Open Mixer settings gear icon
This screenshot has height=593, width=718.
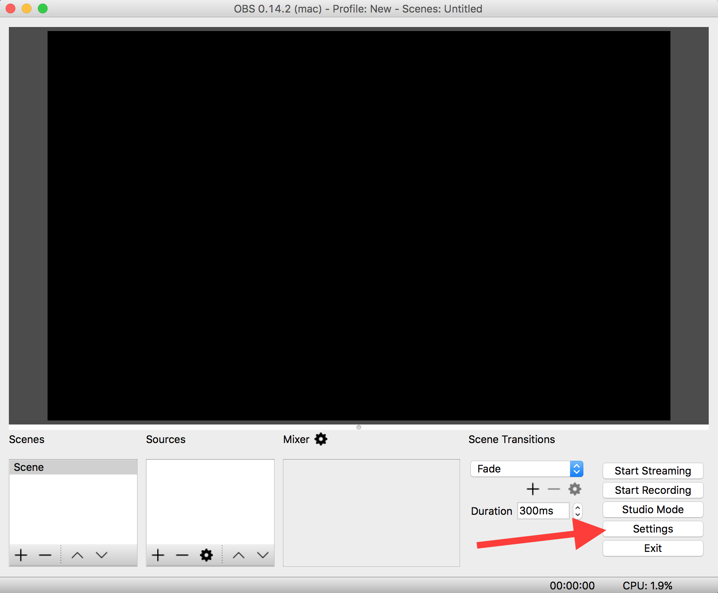(321, 439)
